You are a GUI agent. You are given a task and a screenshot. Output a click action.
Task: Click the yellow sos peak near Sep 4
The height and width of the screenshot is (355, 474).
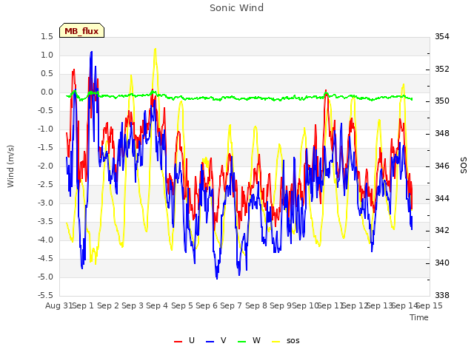point(155,49)
